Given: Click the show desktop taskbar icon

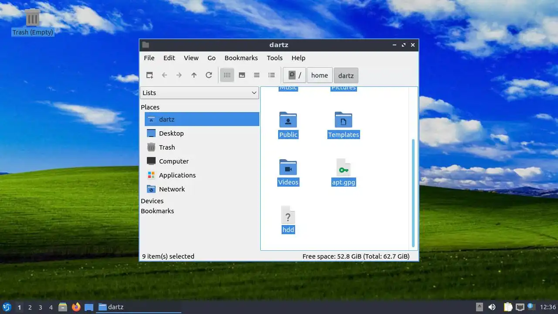Looking at the screenshot, I should [89, 307].
